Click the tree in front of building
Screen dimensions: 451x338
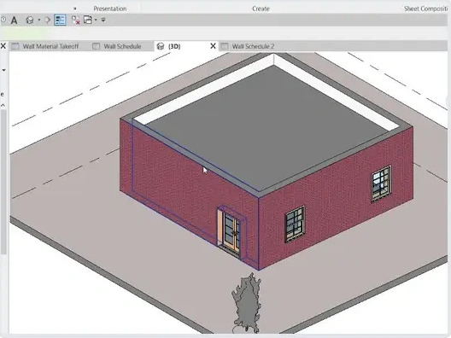[x=247, y=304]
